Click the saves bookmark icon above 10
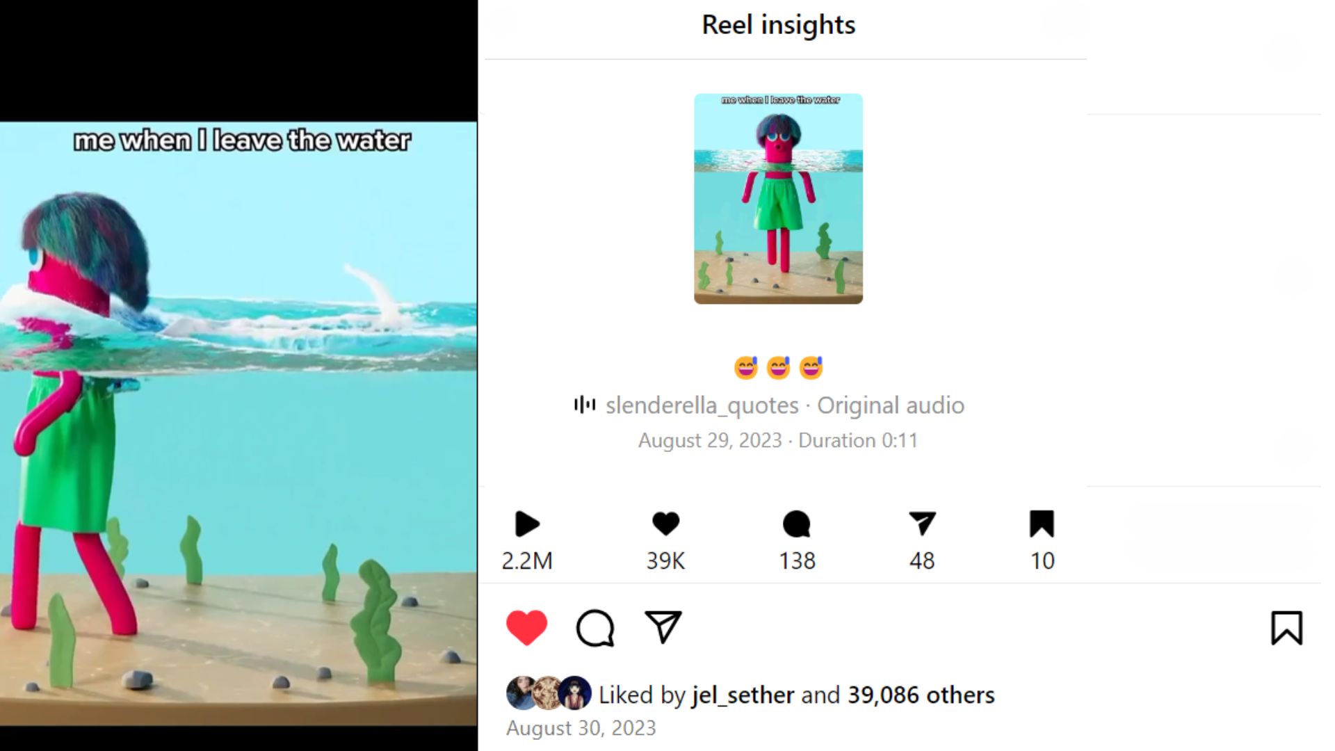This screenshot has height=751, width=1335. tap(1042, 524)
